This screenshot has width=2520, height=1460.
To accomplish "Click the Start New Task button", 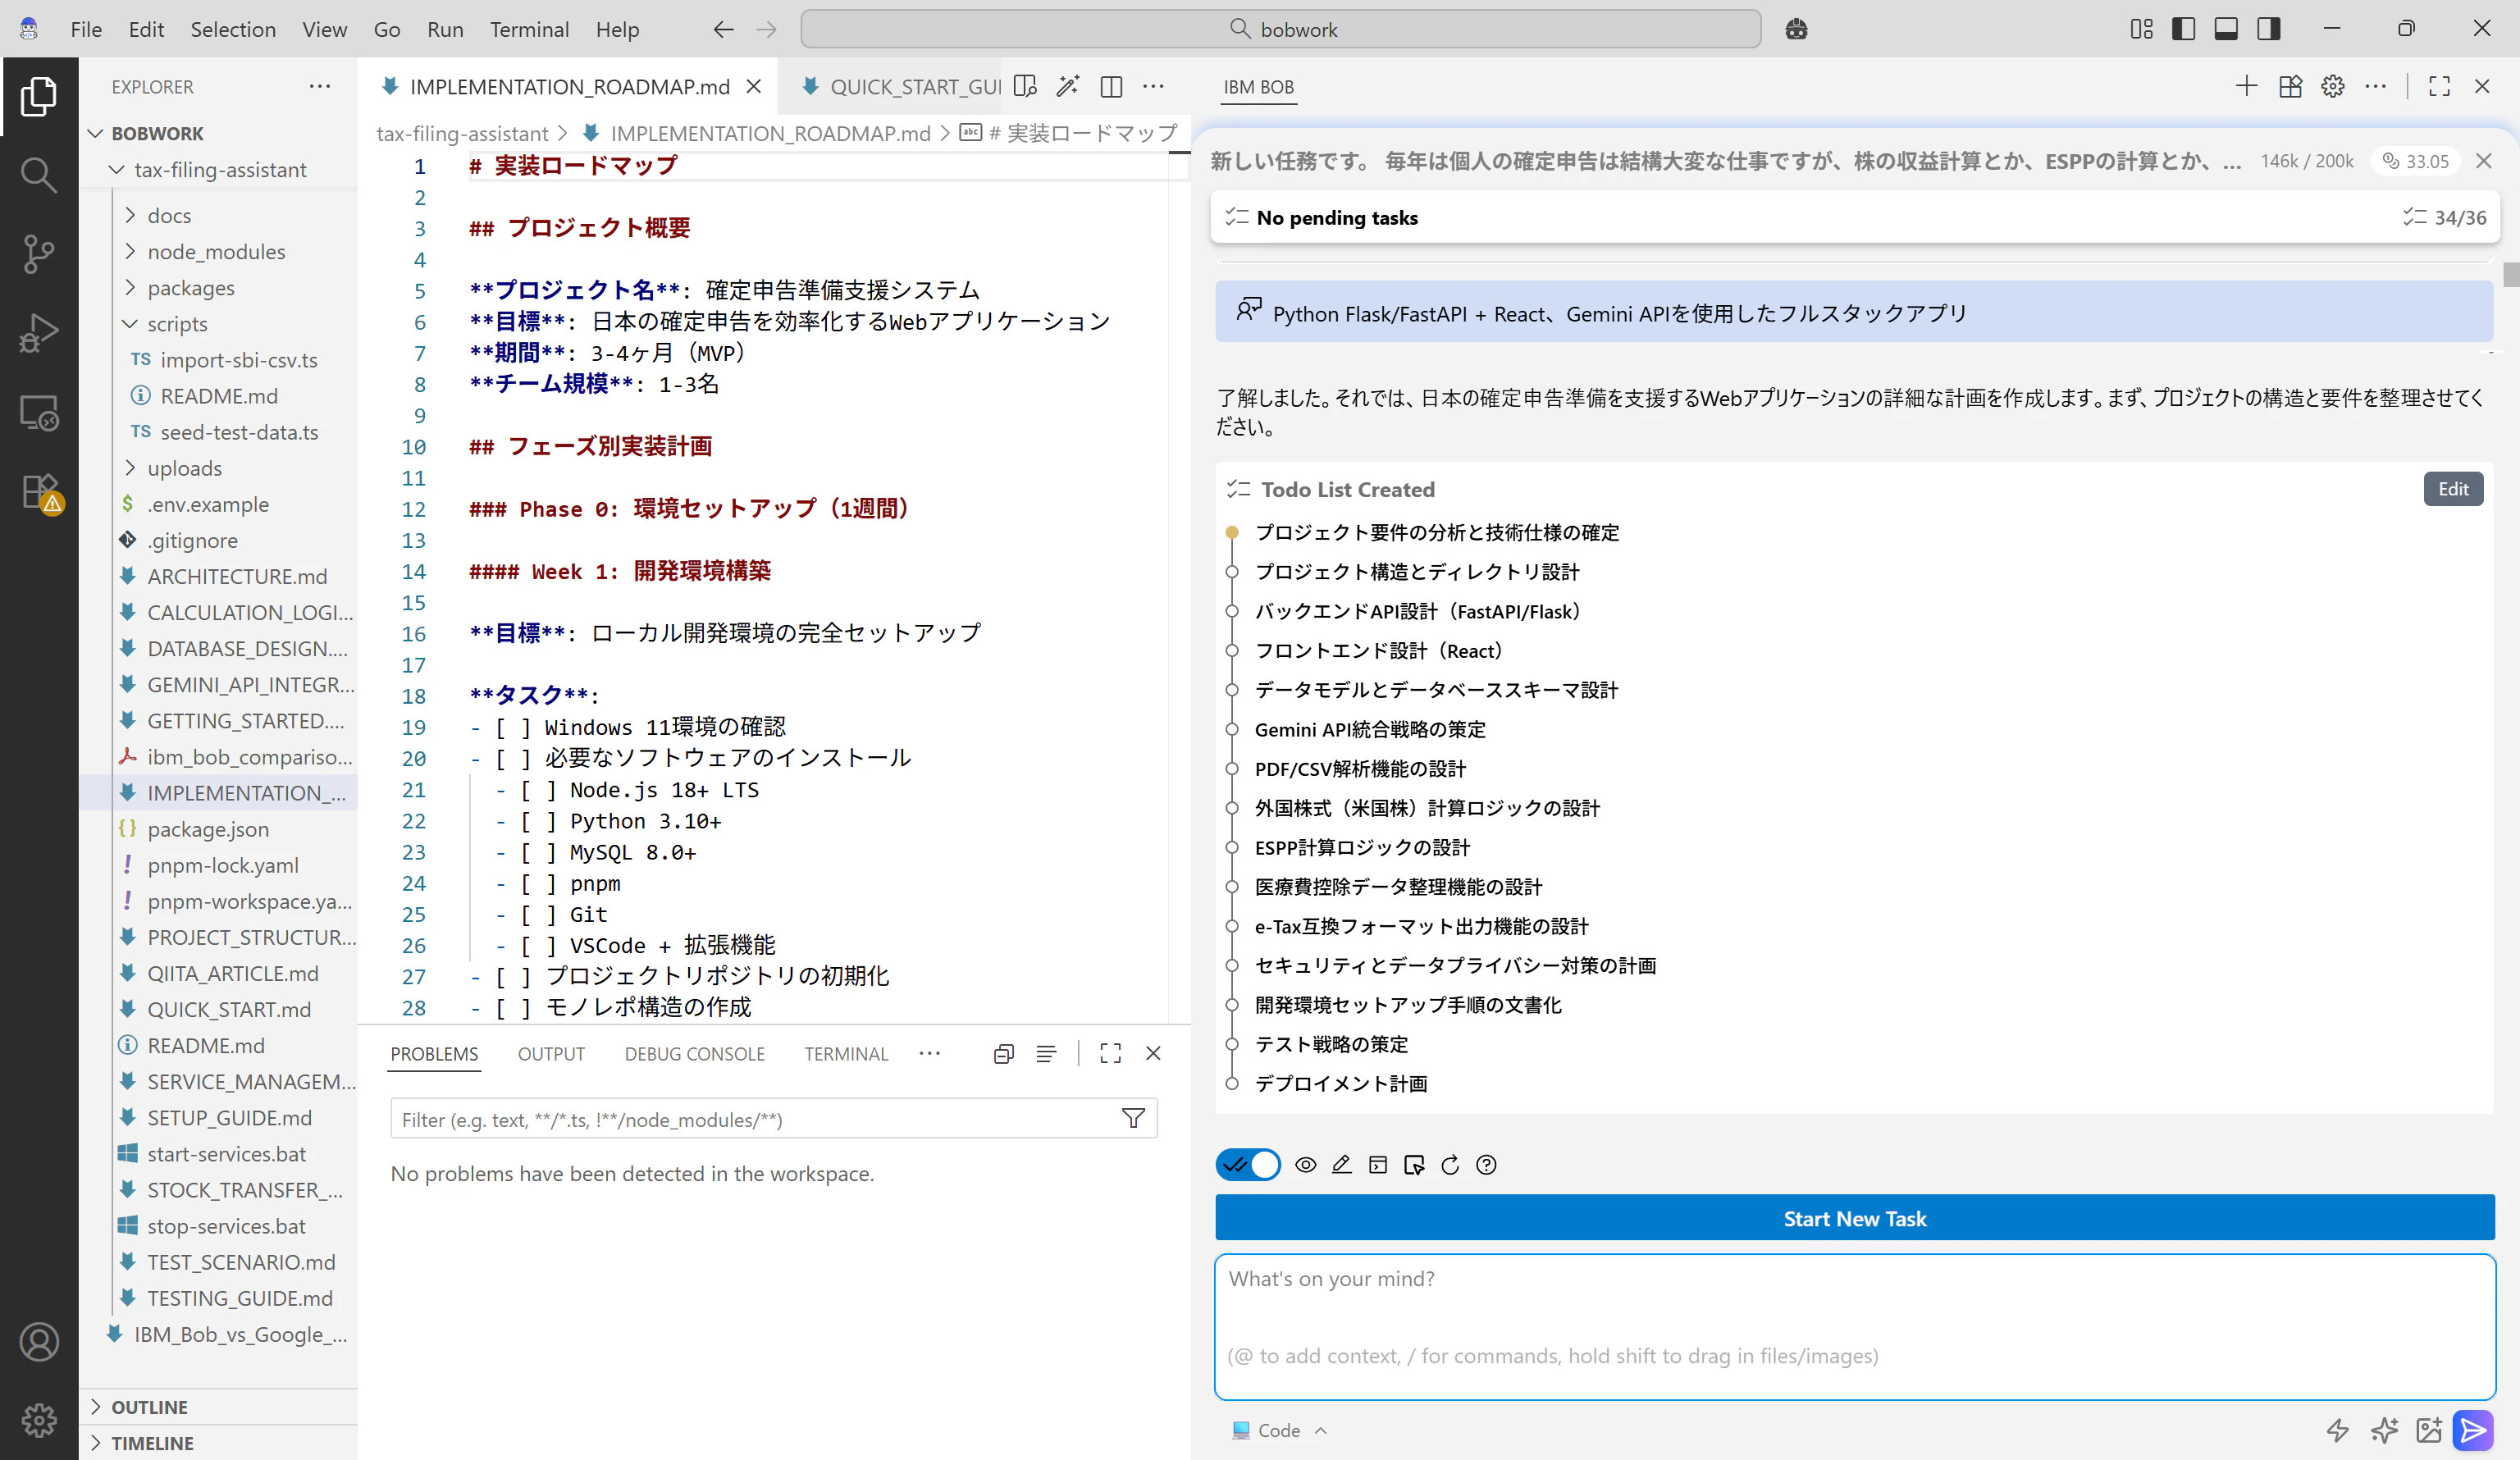I will (1855, 1218).
